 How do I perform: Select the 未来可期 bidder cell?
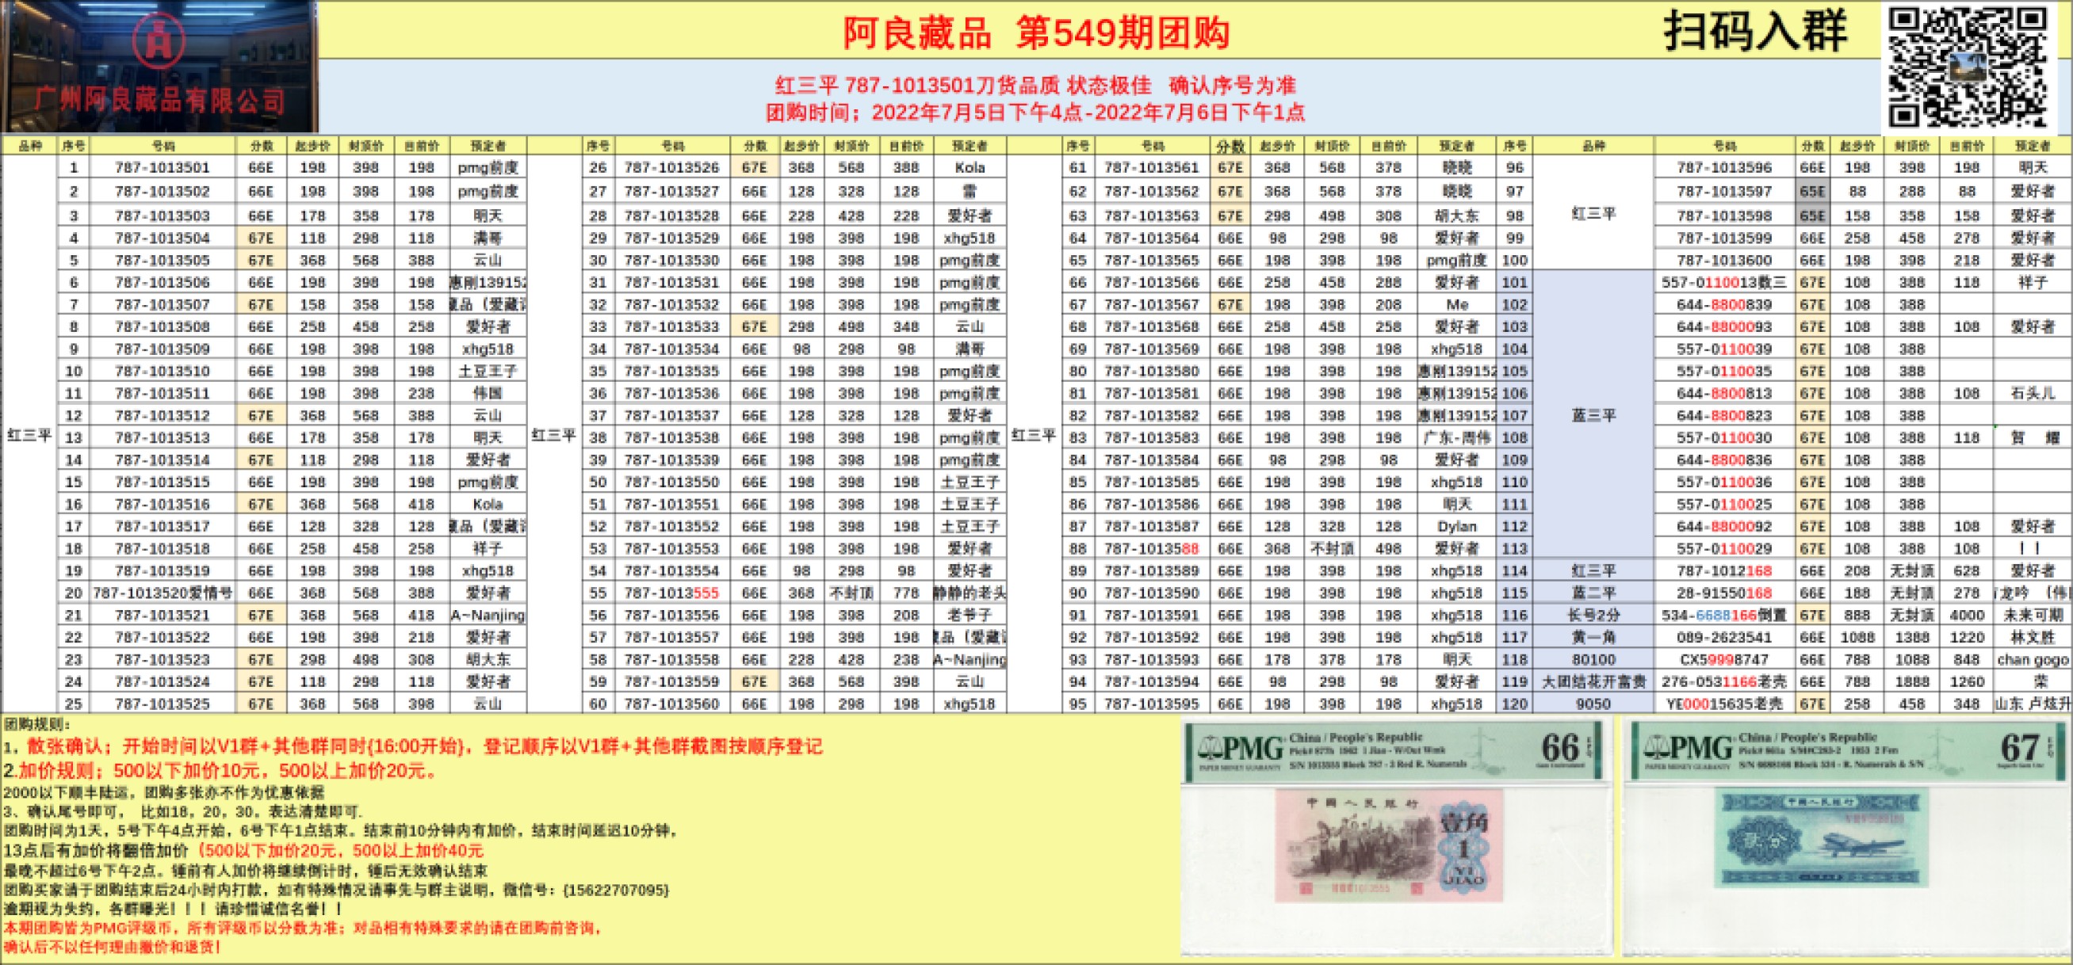2033,615
